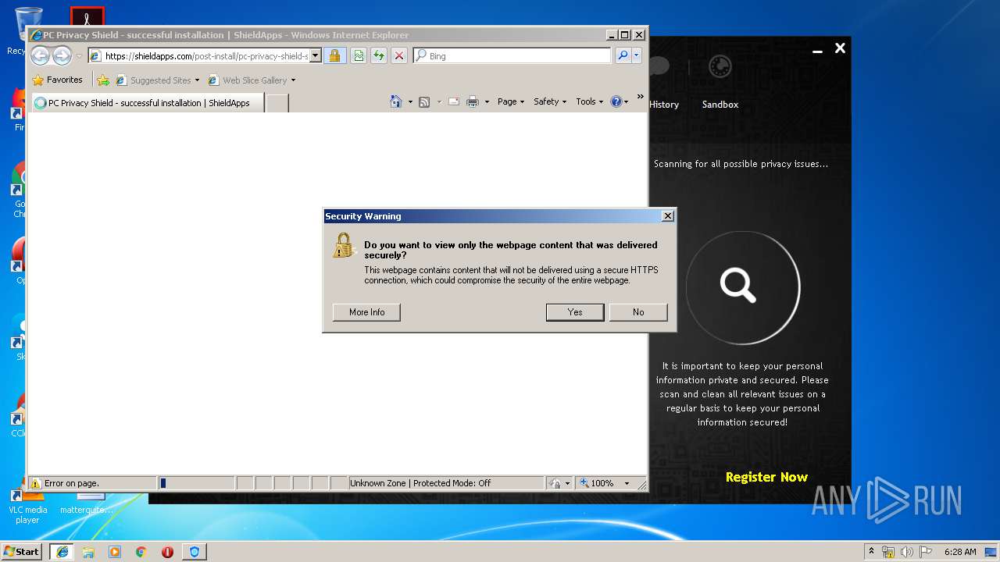Screen dimensions: 1000x562
Task: Click Internet Explorer in the taskbar
Action: tap(62, 551)
